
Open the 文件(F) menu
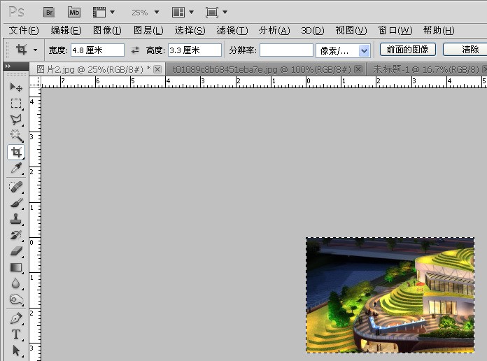click(24, 31)
